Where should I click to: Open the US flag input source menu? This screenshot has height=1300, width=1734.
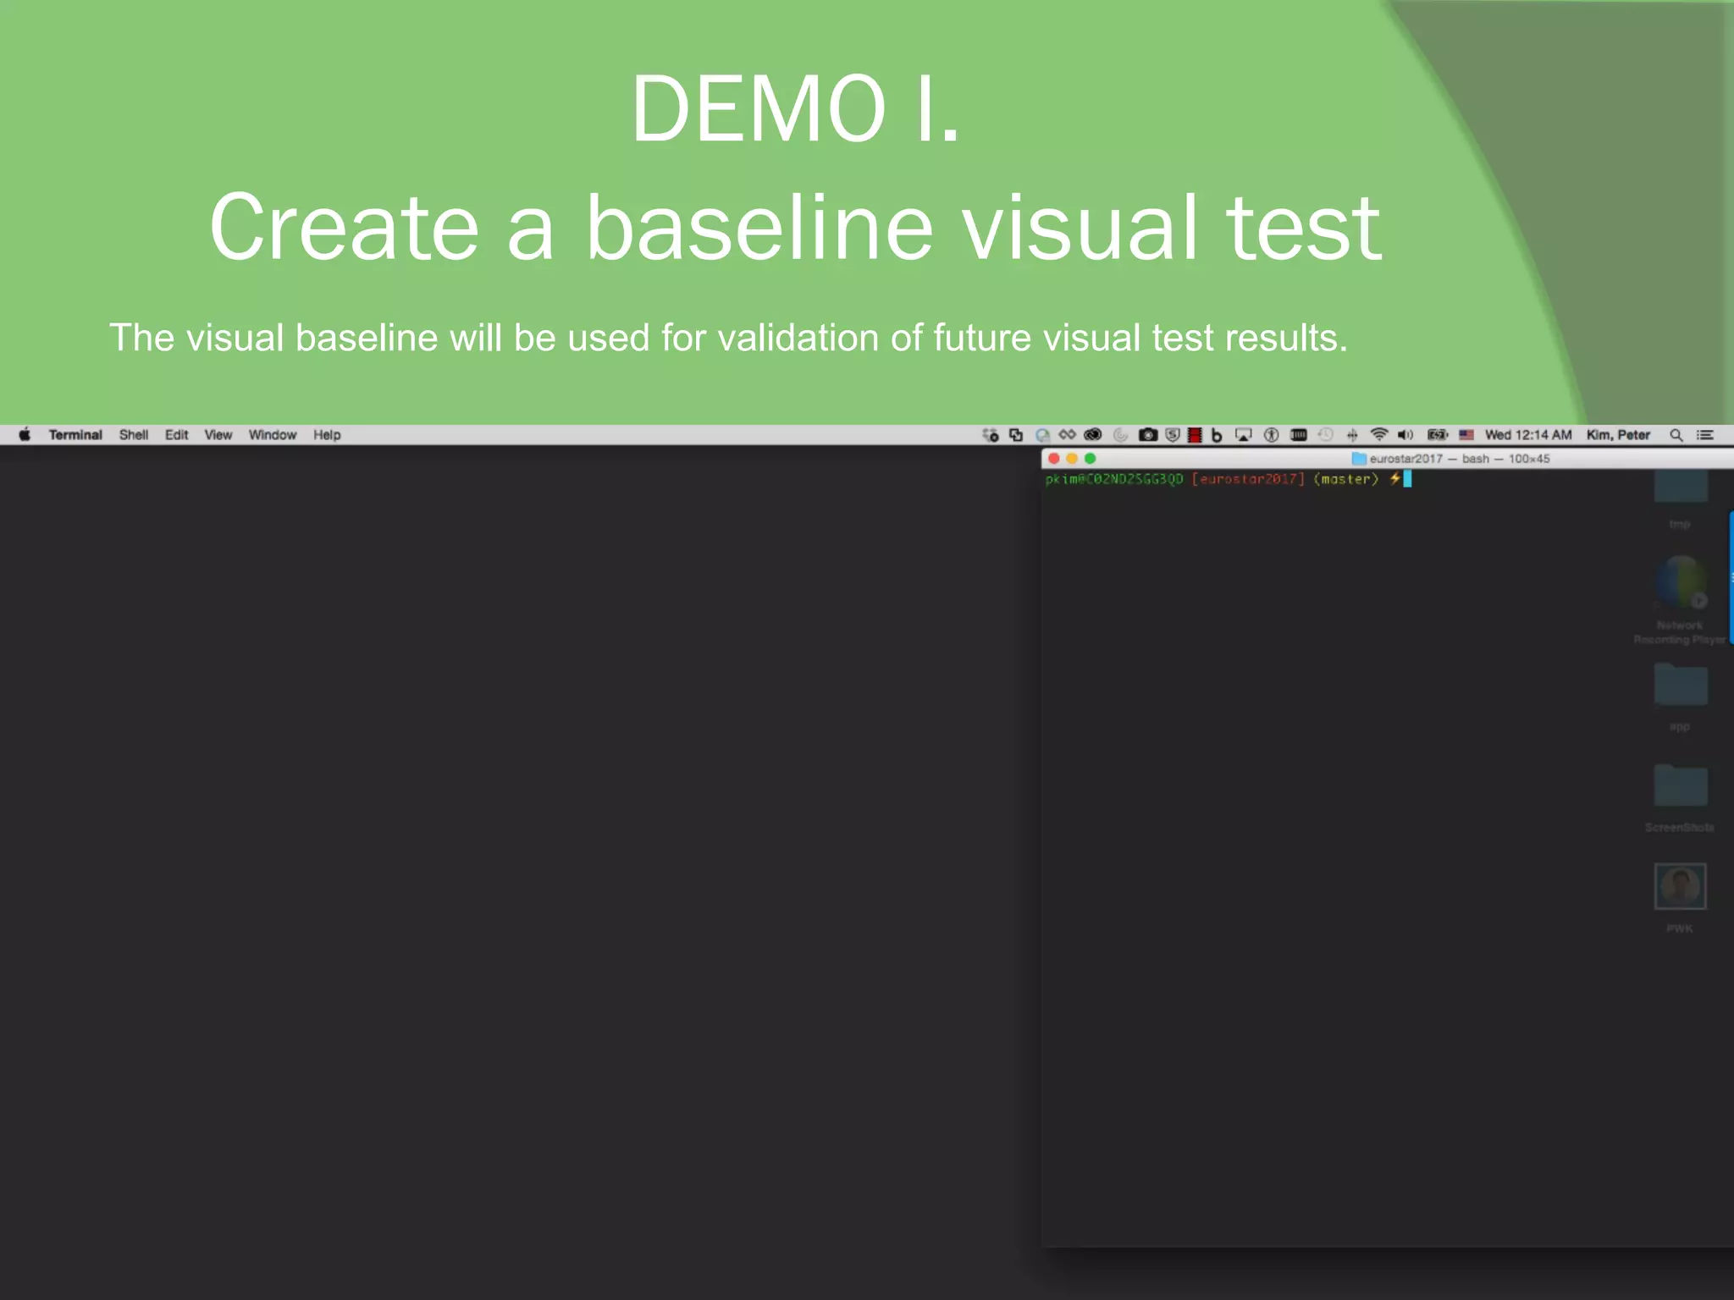(x=1466, y=434)
